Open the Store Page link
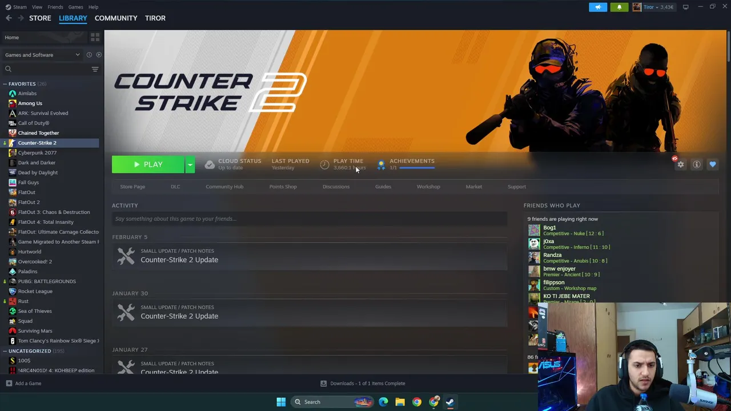731x411 pixels. point(132,187)
